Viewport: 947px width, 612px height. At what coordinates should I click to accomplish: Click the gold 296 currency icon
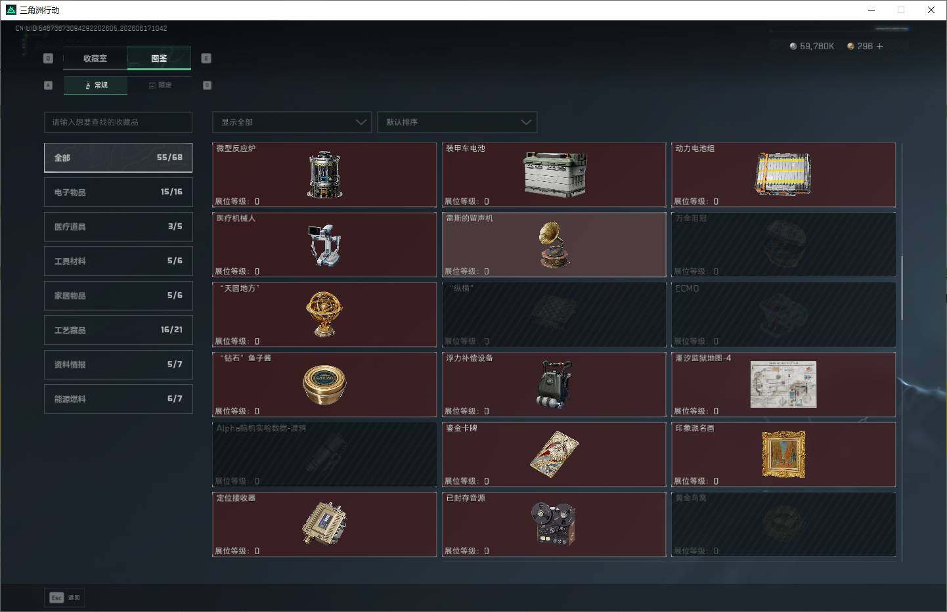point(850,46)
